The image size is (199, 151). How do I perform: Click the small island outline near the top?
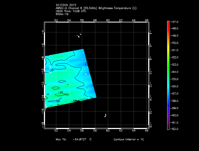click(79, 36)
